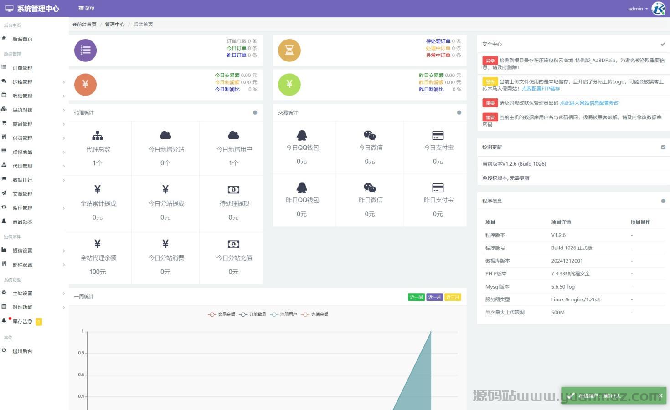Click the orange yen today's transactions icon
Screen dimensions: 670x410
tap(85, 85)
